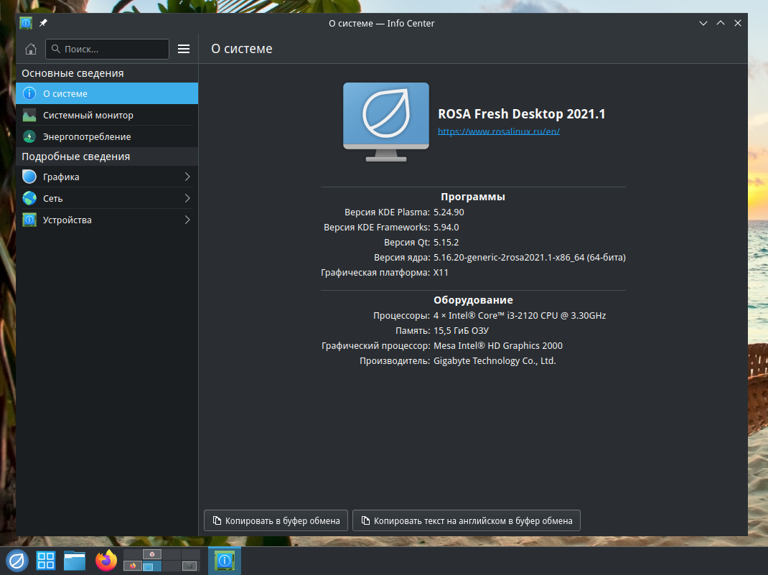The image size is (768, 575).
Task: Click the Сеть globe icon
Action: pyautogui.click(x=29, y=198)
